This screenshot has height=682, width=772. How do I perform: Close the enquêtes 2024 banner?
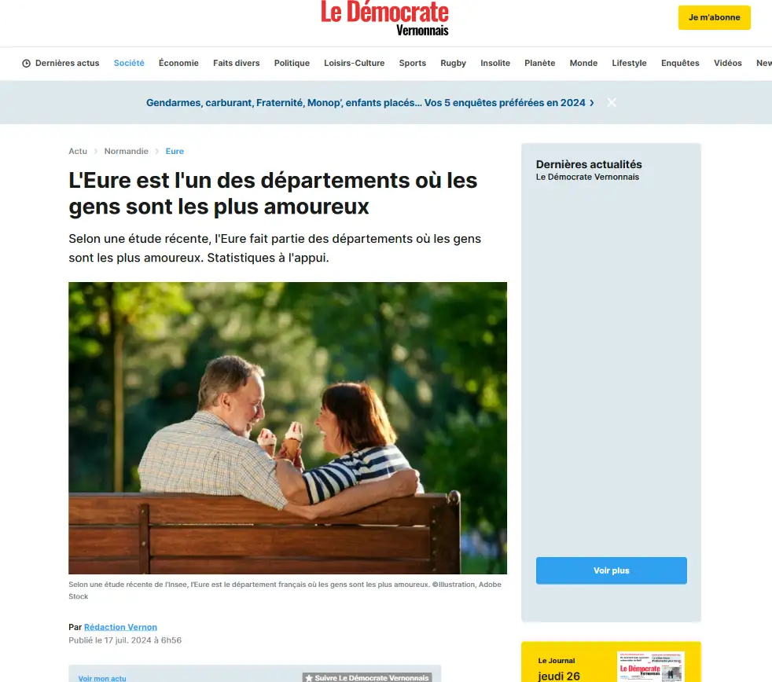pyautogui.click(x=612, y=102)
